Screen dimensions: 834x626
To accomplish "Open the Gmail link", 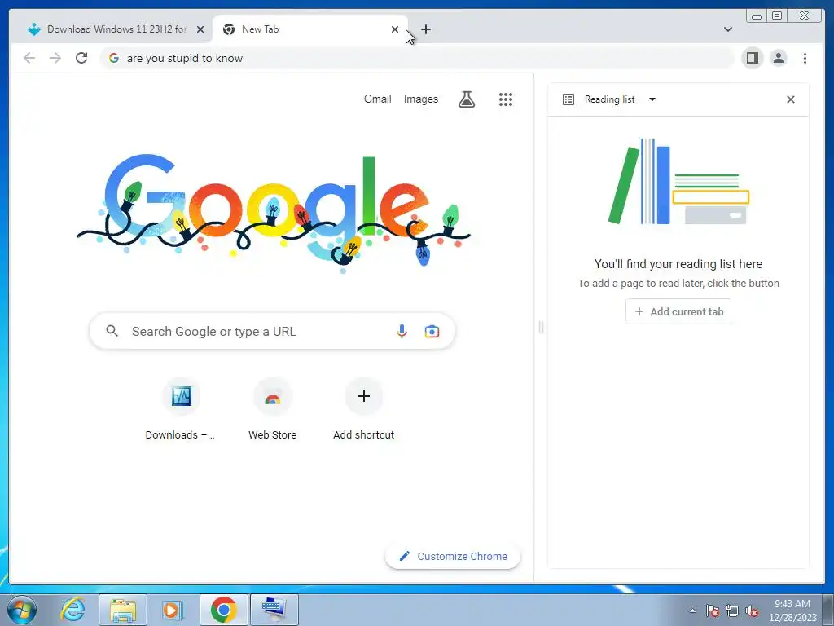I will [x=378, y=99].
